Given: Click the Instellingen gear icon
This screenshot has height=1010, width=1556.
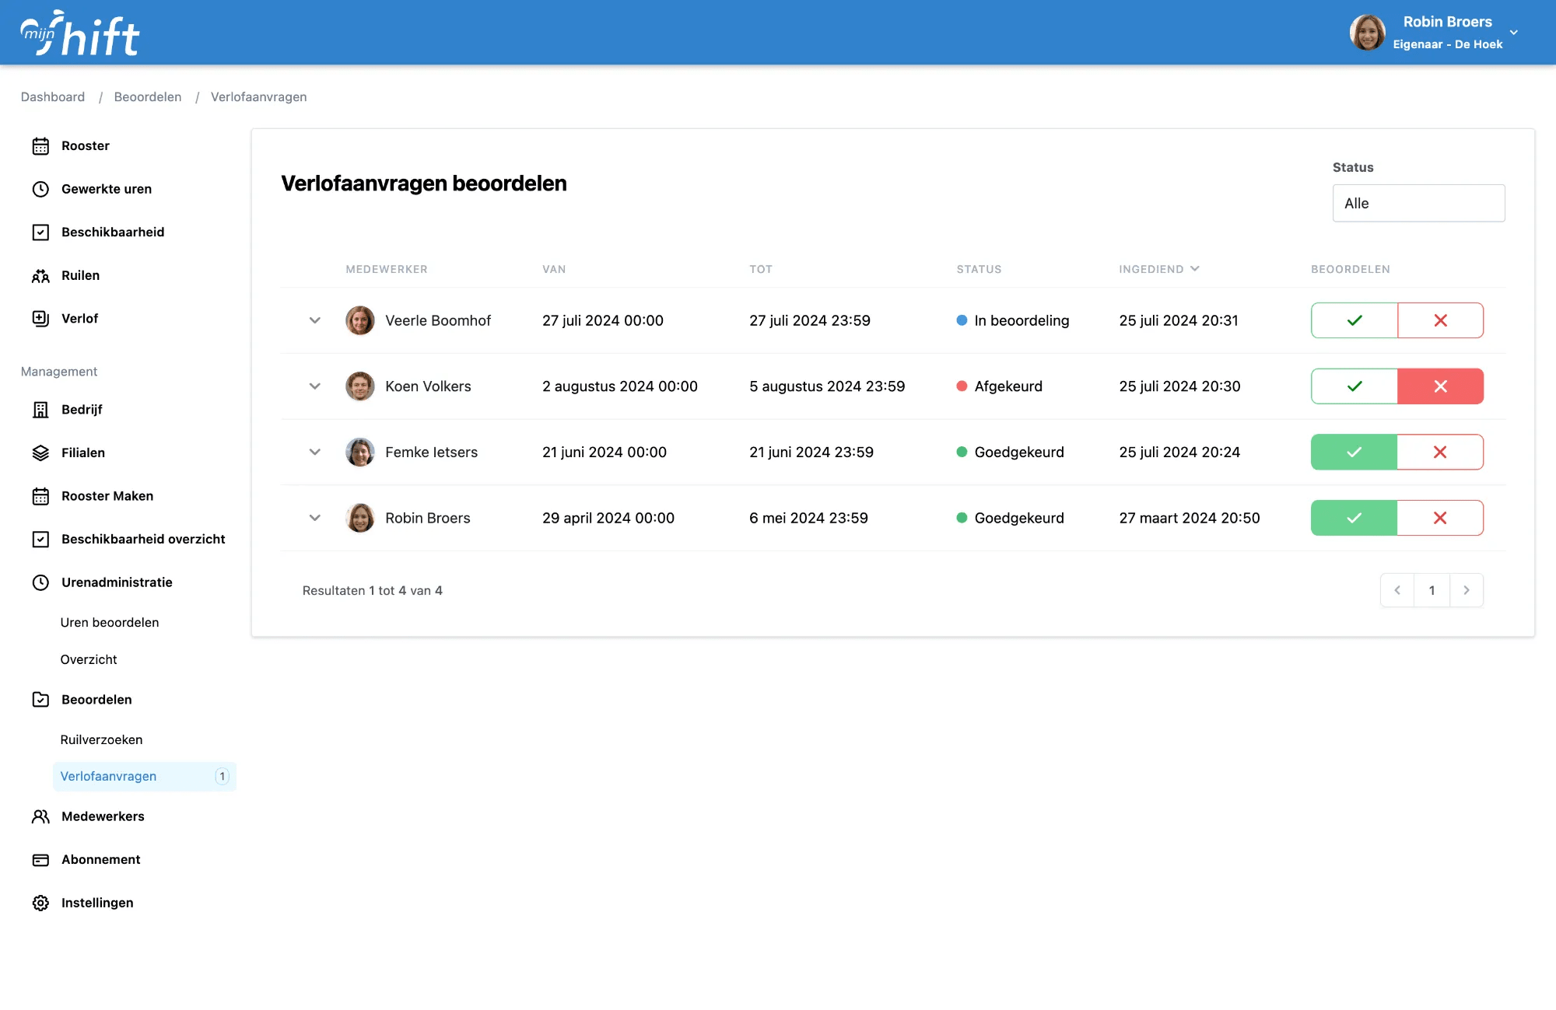Looking at the screenshot, I should (x=40, y=903).
